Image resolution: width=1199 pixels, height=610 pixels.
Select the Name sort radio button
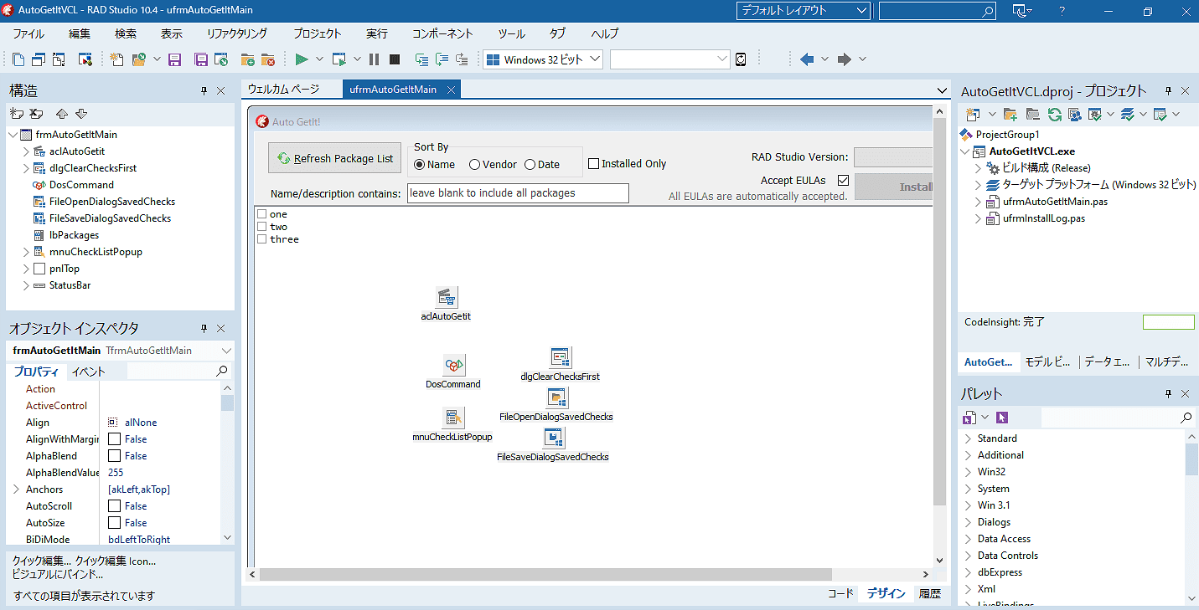click(420, 165)
